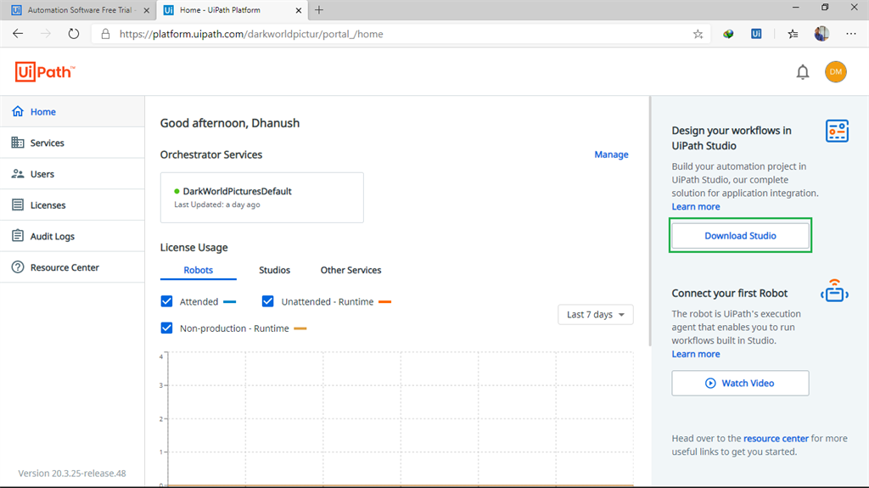The height and width of the screenshot is (488, 869).
Task: Click the UiPath logo
Action: tap(45, 72)
